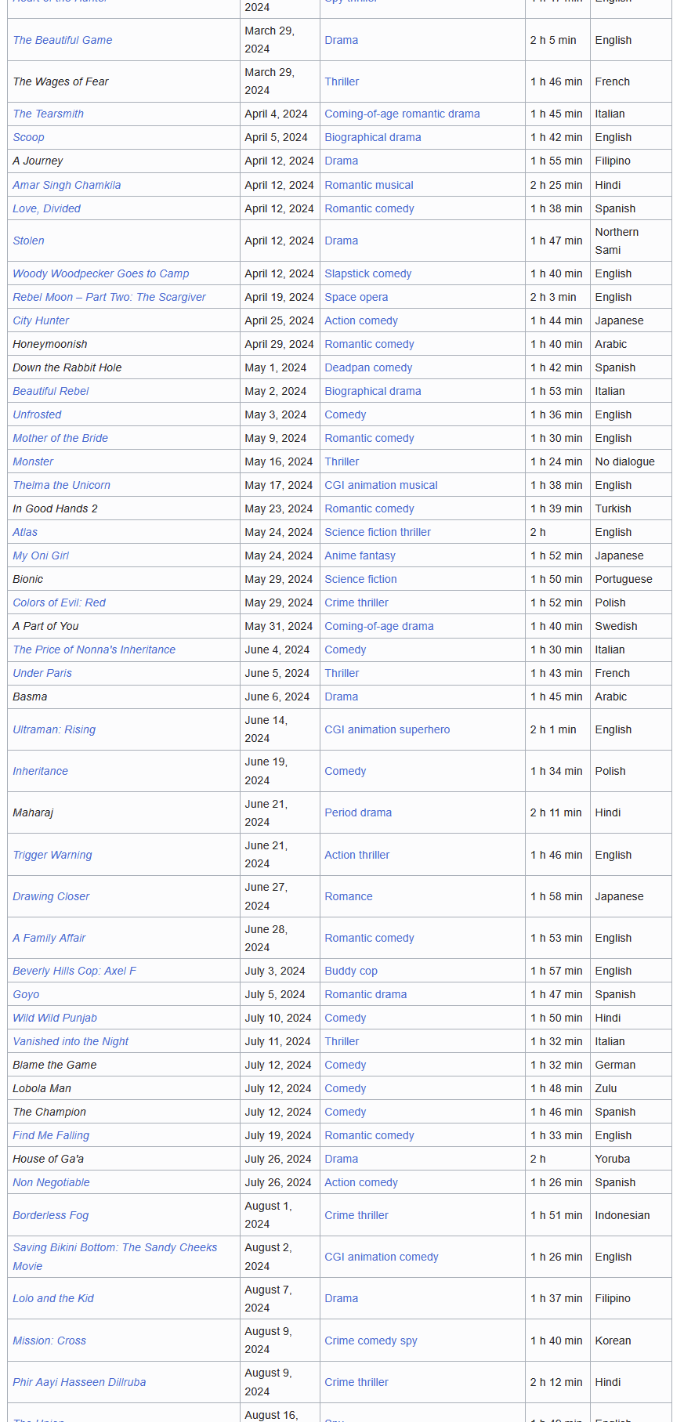Go to Woody Woodpecker Goes to Camp
Viewport: 684px width, 1422px height.
coord(101,273)
